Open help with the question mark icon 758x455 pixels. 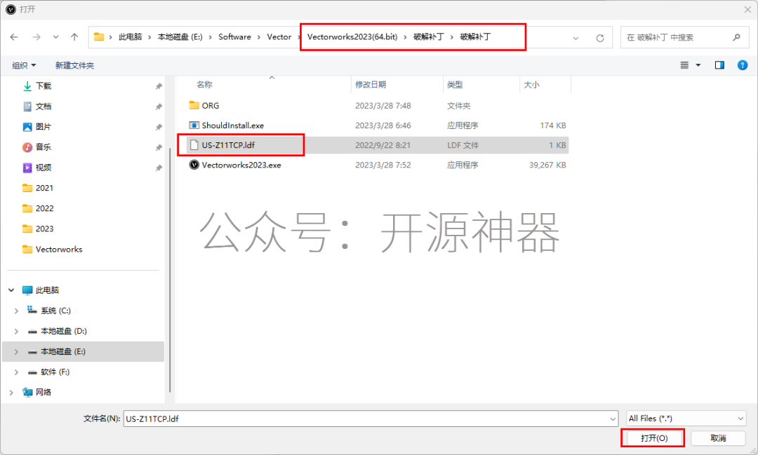743,65
